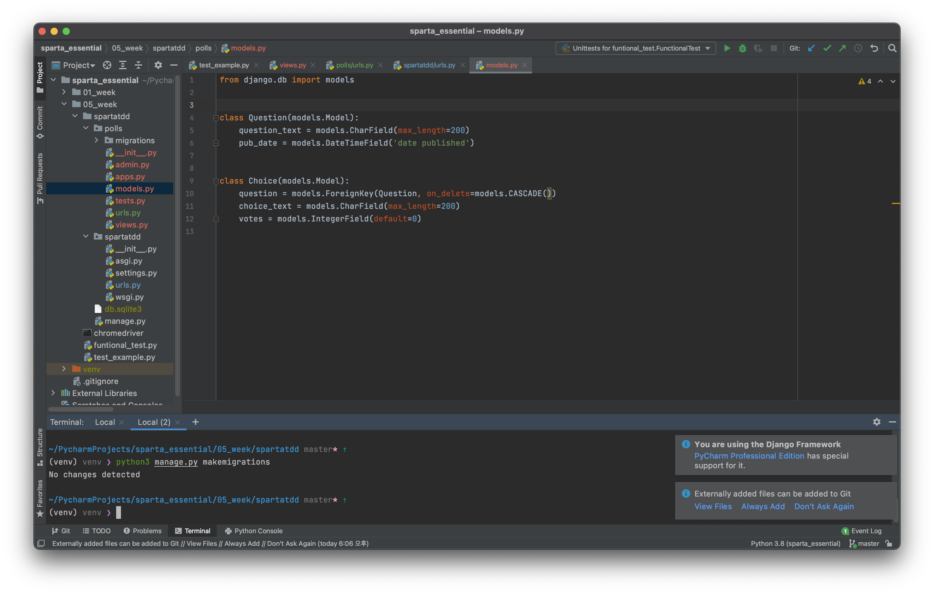Click the Debug bug icon
The image size is (934, 594).
[x=742, y=48]
